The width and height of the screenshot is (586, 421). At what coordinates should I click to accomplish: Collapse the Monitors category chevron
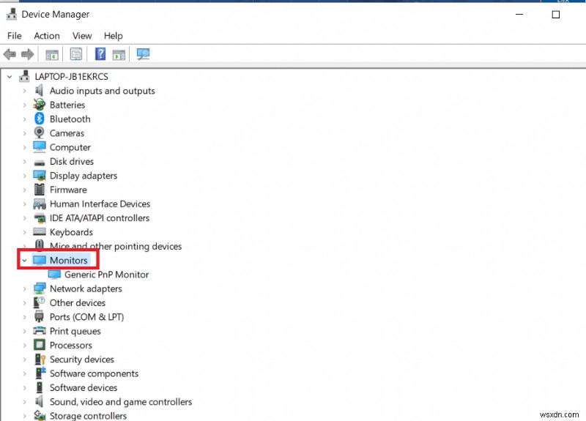point(25,261)
